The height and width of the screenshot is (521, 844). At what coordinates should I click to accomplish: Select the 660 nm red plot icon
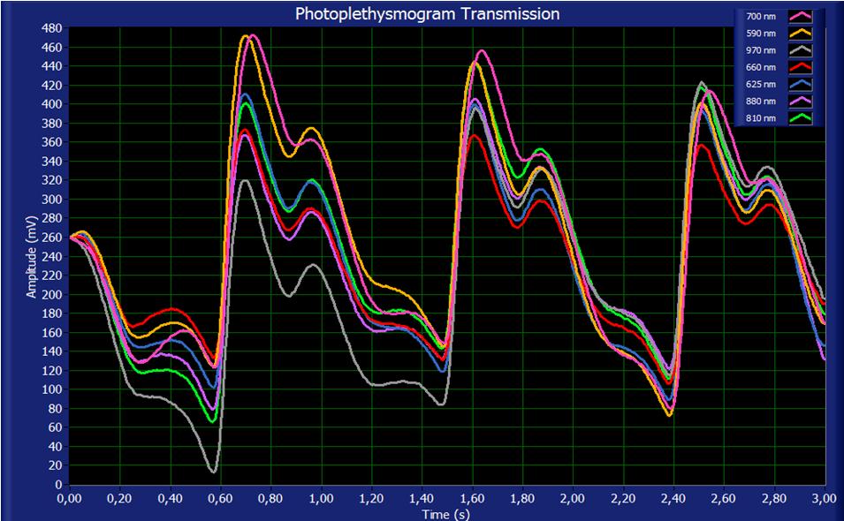[x=800, y=67]
